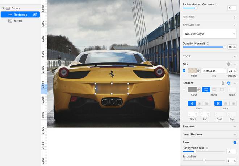This screenshot has height=166, width=239.
Task: Click the fill color swatch
Action: pyautogui.click(x=192, y=70)
